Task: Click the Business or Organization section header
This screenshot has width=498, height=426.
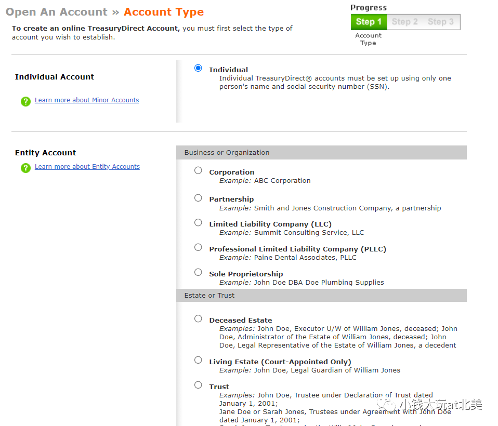Action: pos(321,152)
